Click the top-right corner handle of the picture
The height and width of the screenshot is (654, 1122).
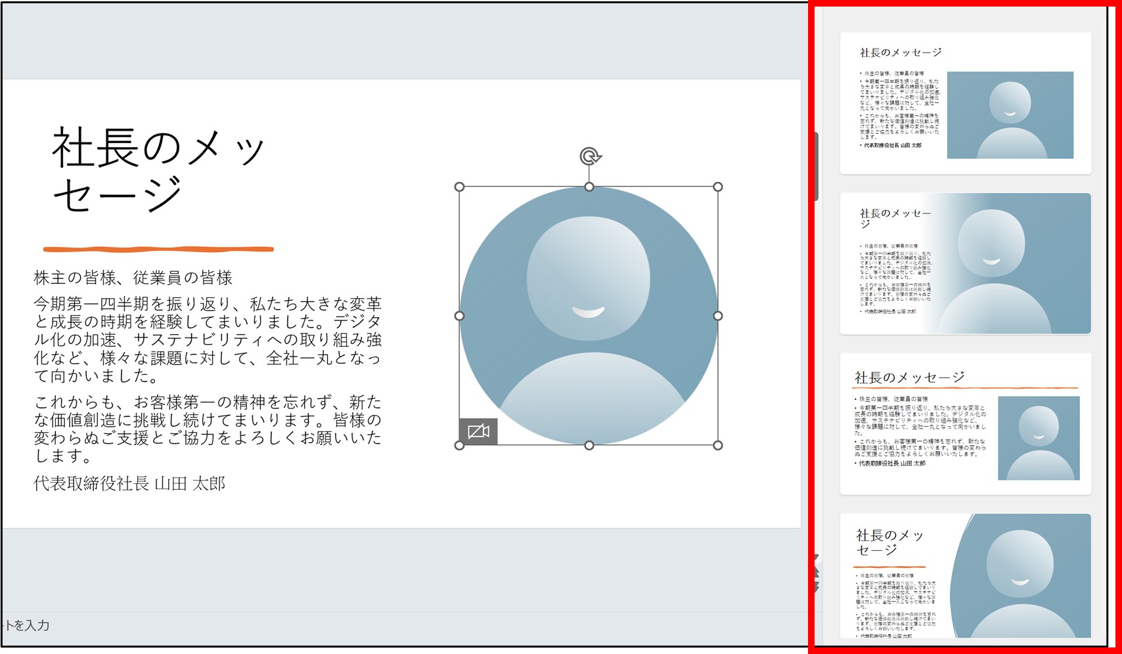point(718,186)
